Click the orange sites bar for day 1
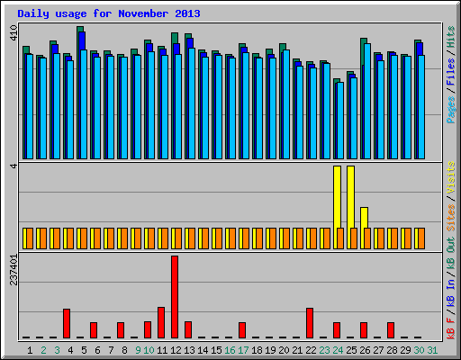The height and width of the screenshot is (360, 461). coord(30,238)
